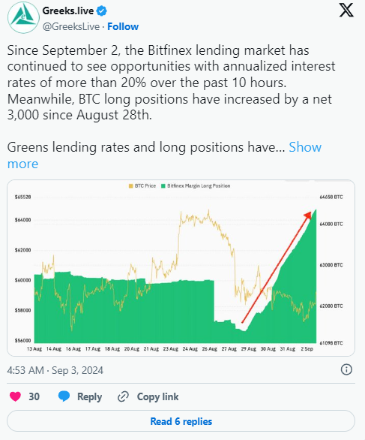
Task: Toggle Bitfinex Margin Long Position legend
Action: tap(196, 185)
